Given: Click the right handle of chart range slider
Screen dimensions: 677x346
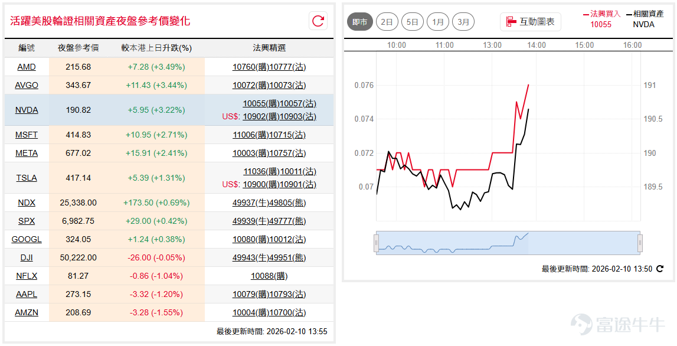Looking at the screenshot, I should [640, 243].
